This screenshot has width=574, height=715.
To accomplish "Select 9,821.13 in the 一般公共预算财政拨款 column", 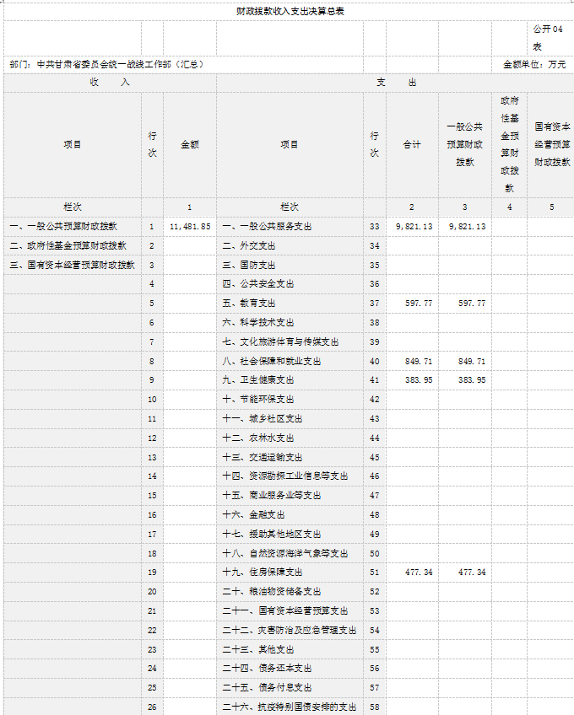I will click(x=467, y=226).
